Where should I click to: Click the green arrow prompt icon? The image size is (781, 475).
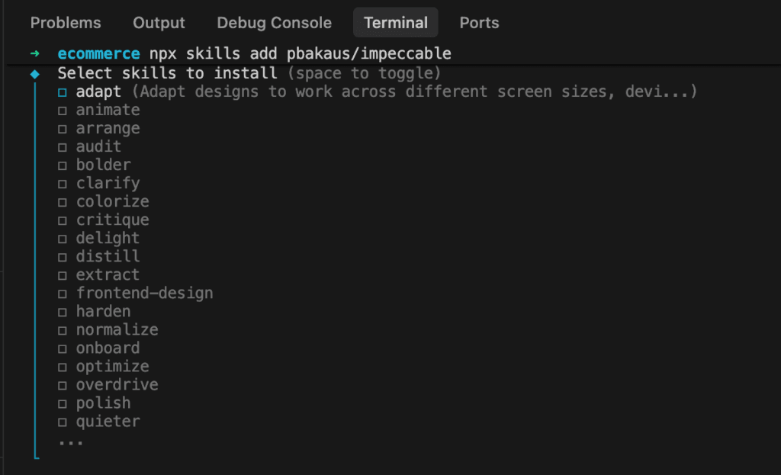(x=34, y=54)
